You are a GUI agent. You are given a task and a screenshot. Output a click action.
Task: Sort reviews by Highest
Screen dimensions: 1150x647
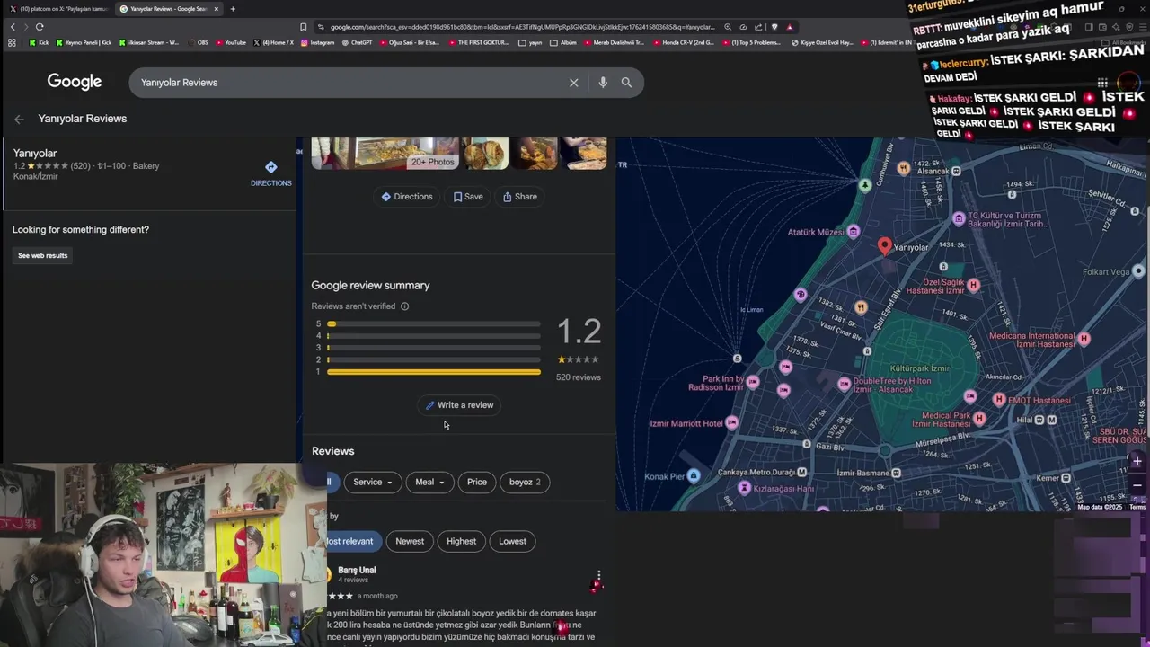(x=461, y=541)
